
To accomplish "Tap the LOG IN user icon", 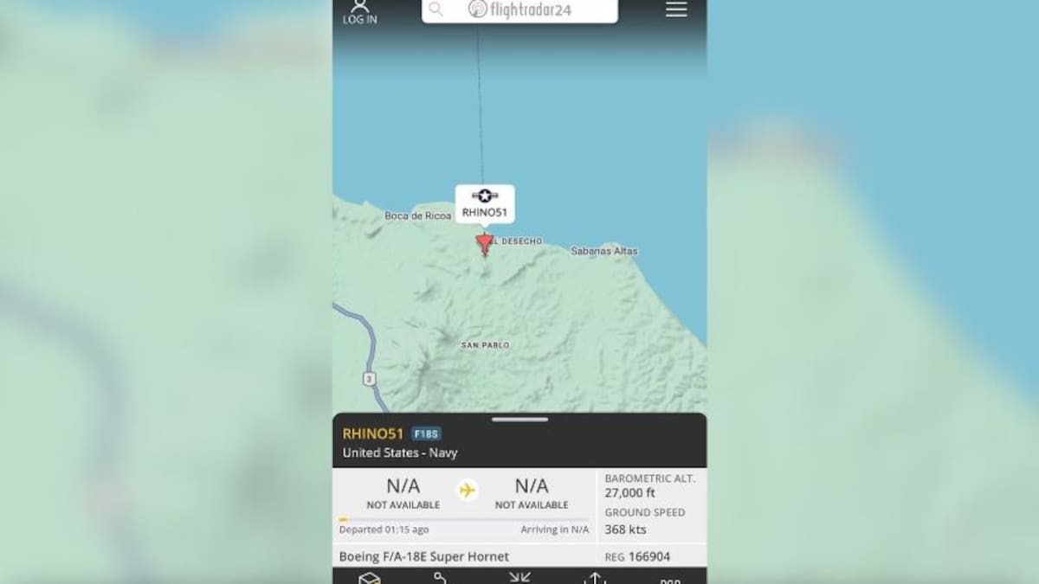I will 360,11.
